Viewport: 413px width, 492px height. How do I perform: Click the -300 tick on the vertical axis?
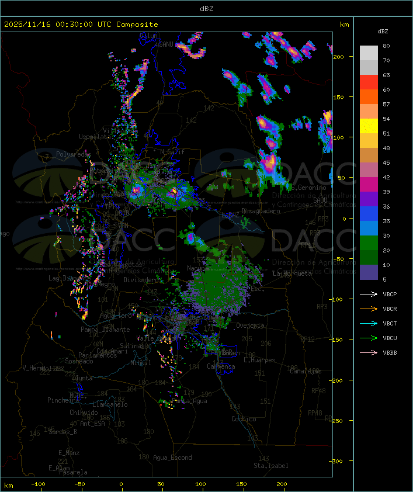click(335, 461)
